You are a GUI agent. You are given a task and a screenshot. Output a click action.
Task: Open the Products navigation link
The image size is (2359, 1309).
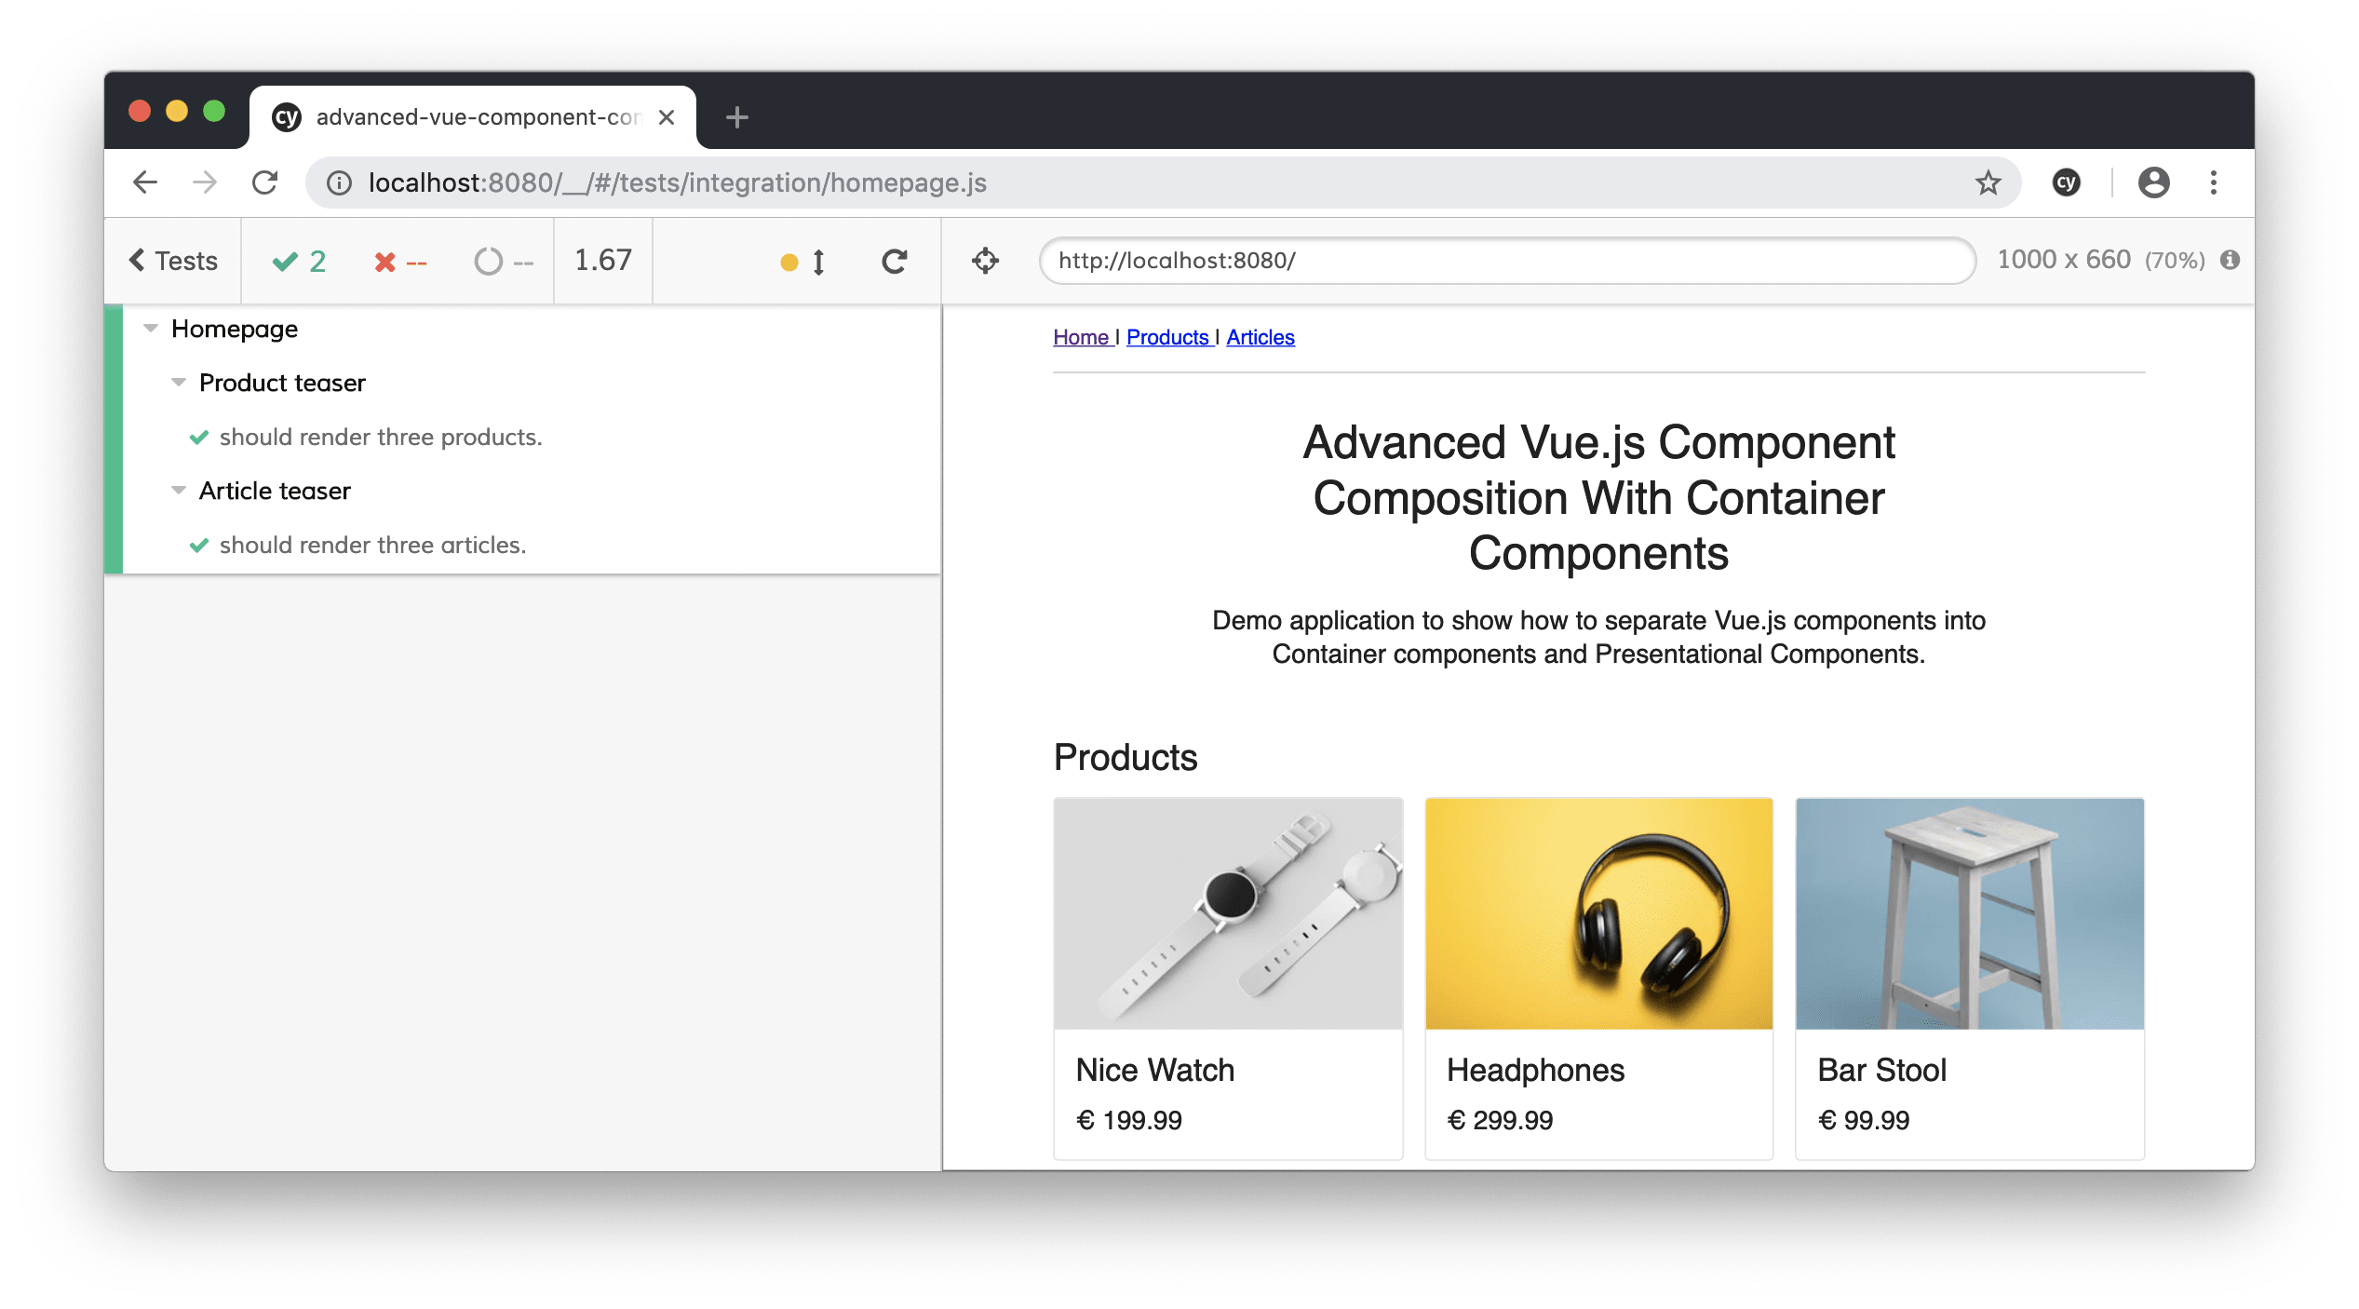(1168, 337)
